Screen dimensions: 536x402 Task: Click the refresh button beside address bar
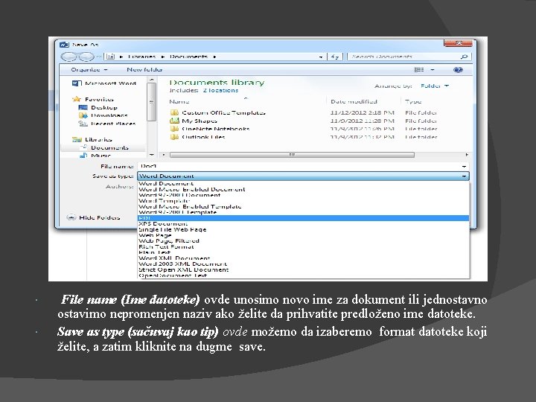pos(334,57)
